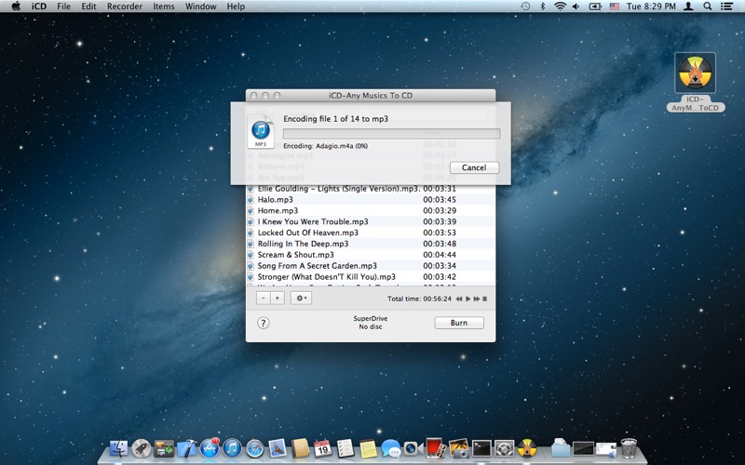Select I Knew You Were Trouble.mp3

tap(371, 221)
